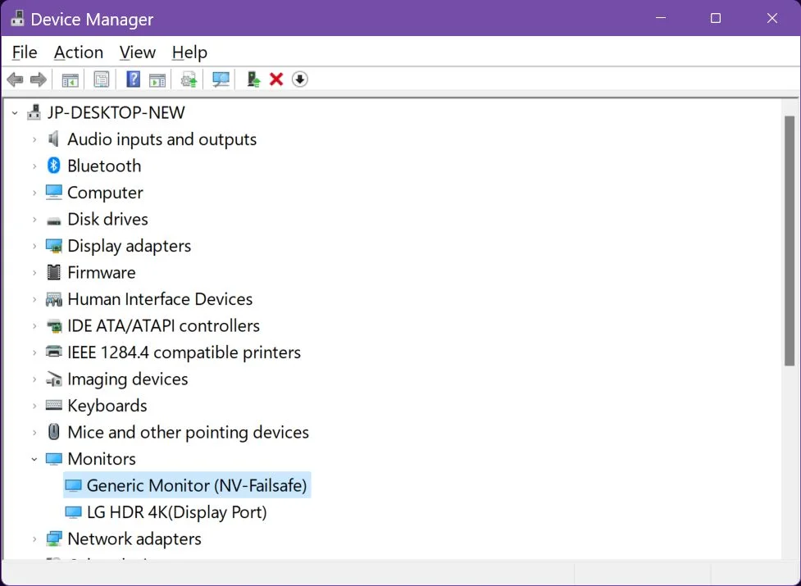This screenshot has height=586, width=801.
Task: Click the Forward arrow toolbar icon
Action: point(39,79)
